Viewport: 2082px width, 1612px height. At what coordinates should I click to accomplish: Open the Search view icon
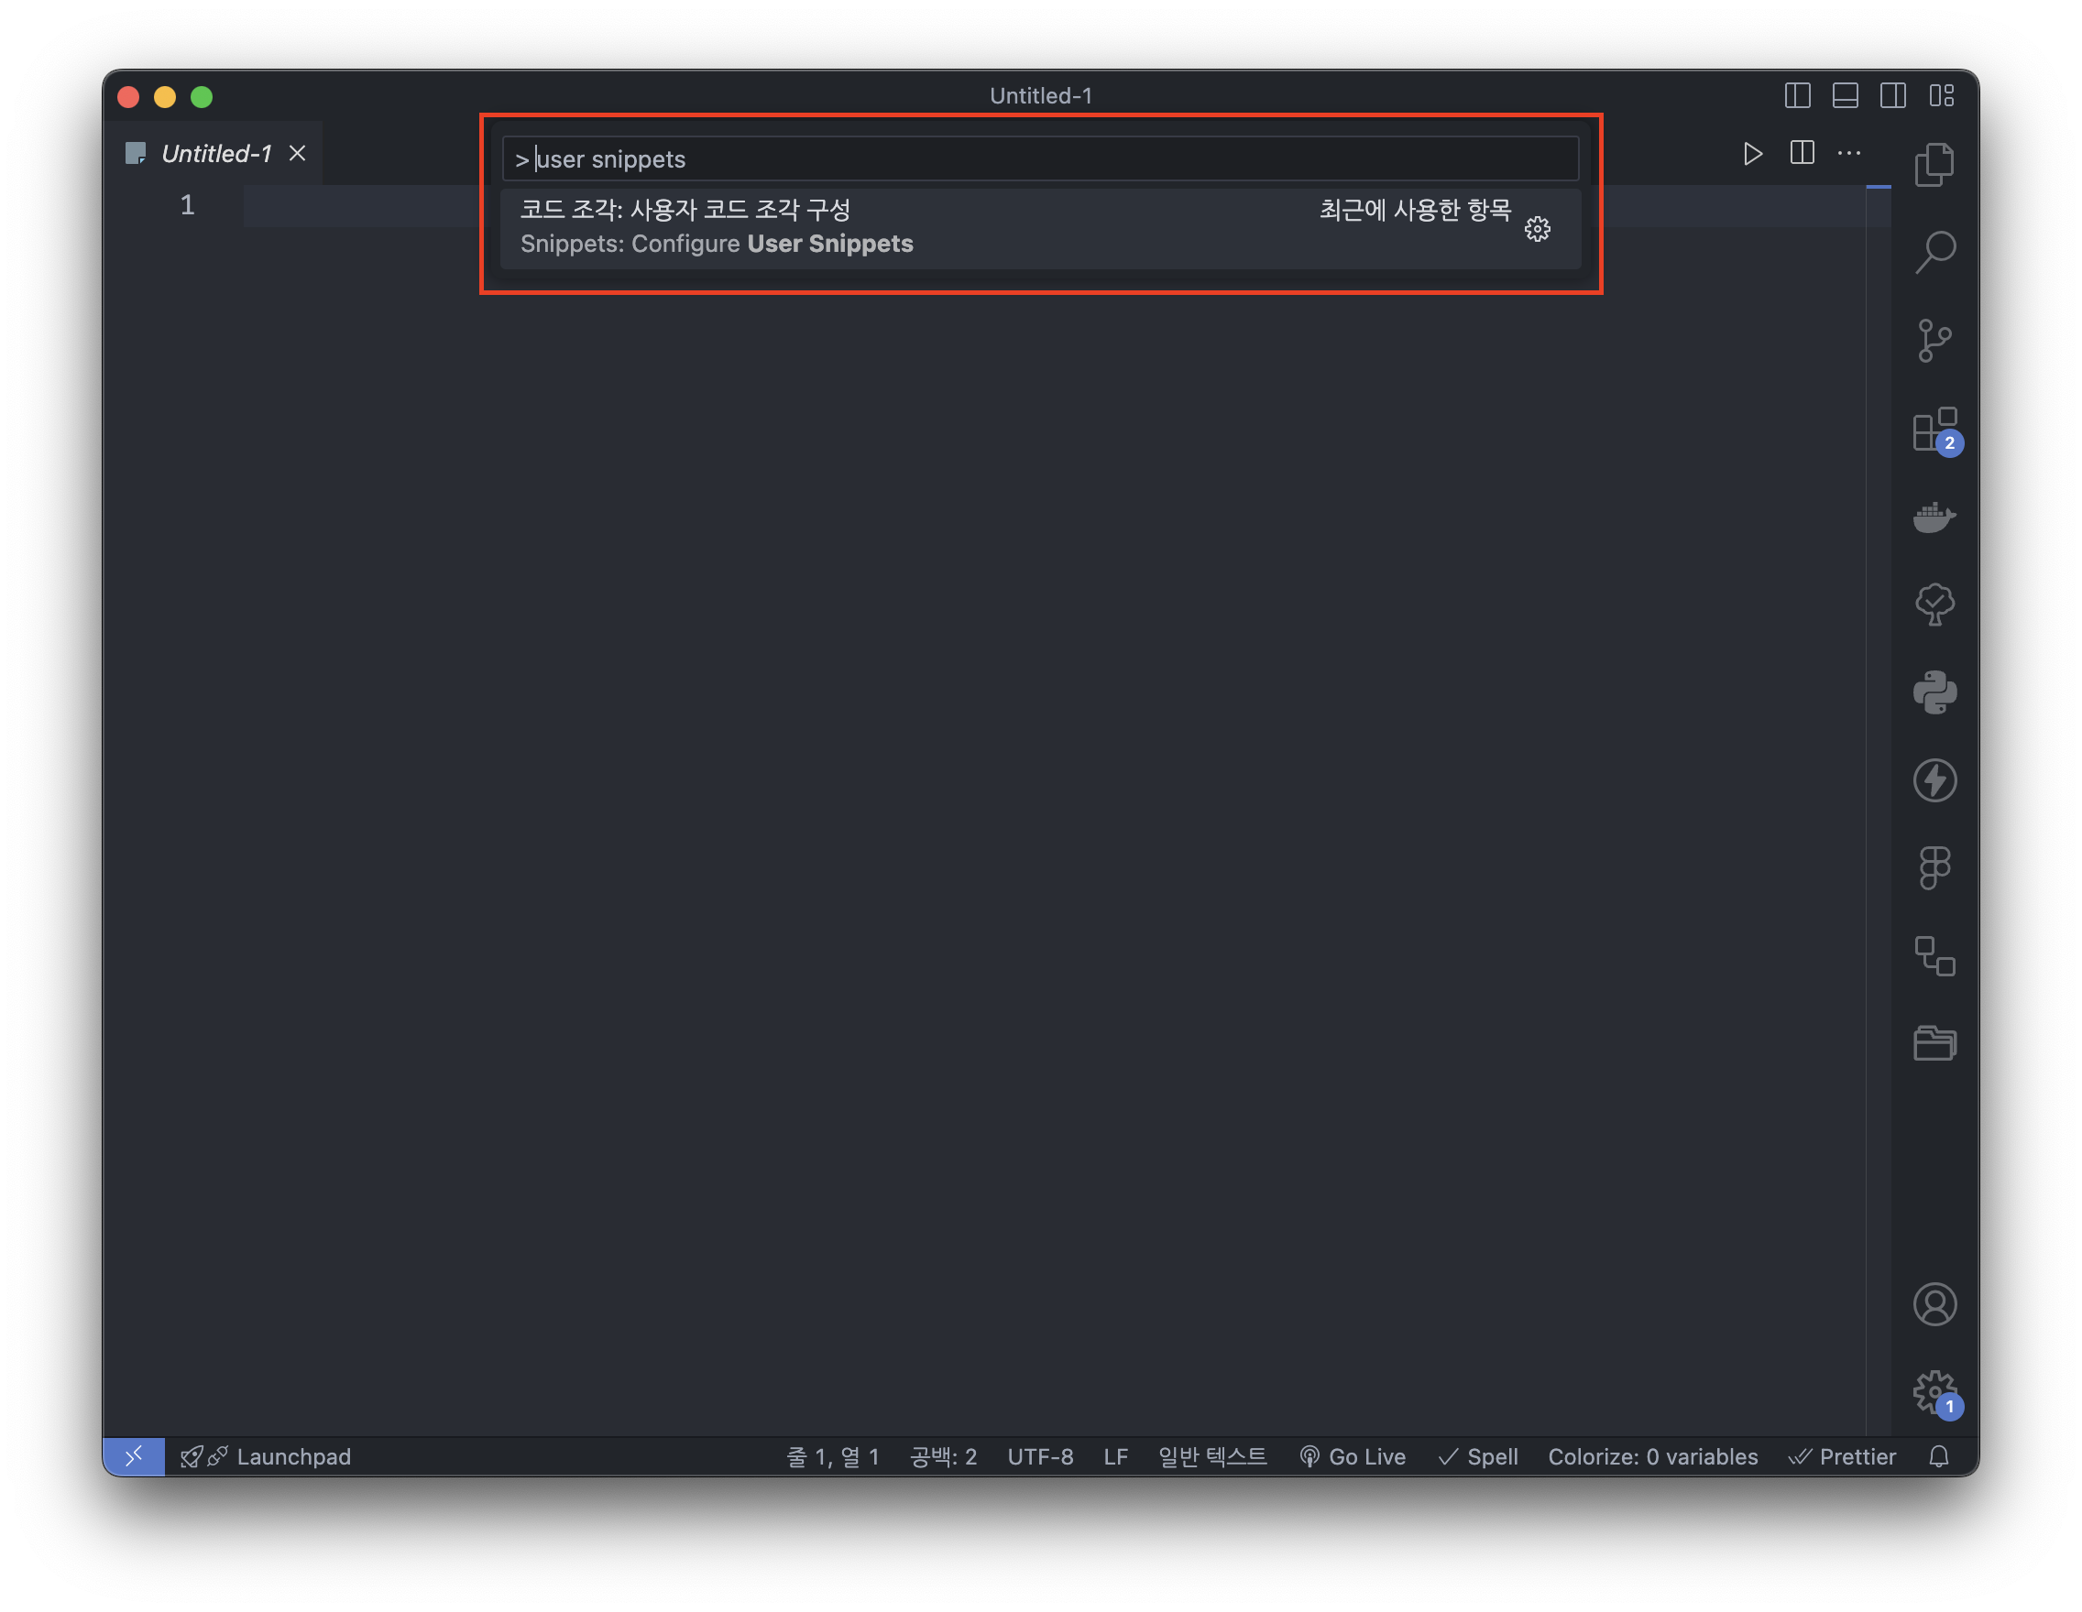coord(1934,253)
